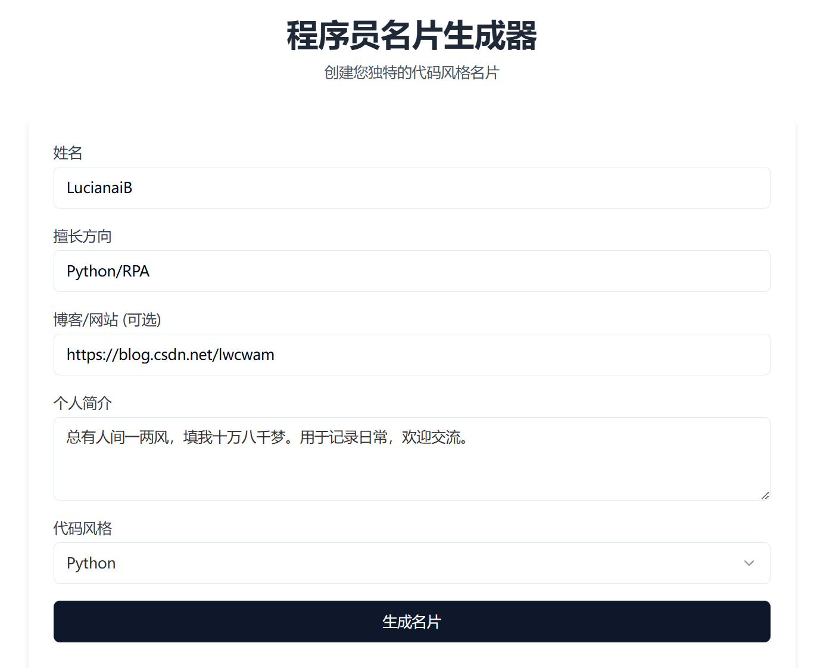Click the 程序员名片生成器 page title
This screenshot has height=668, width=817.
pos(411,35)
